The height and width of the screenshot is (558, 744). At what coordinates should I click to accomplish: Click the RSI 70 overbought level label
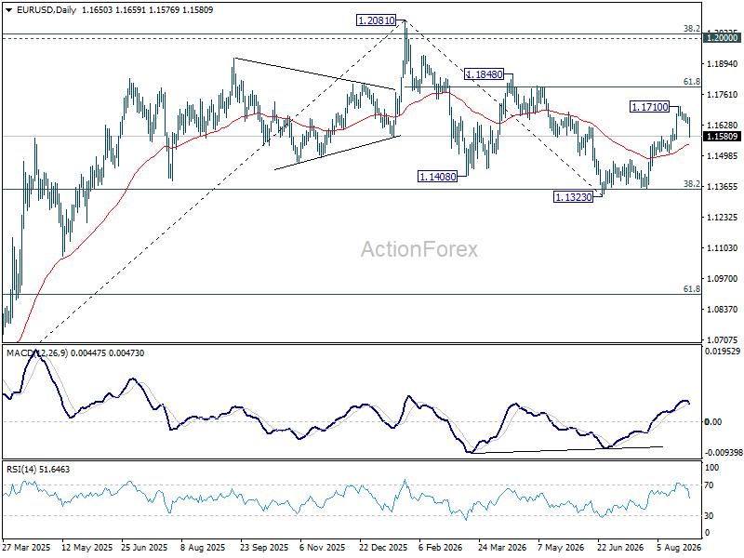[709, 485]
